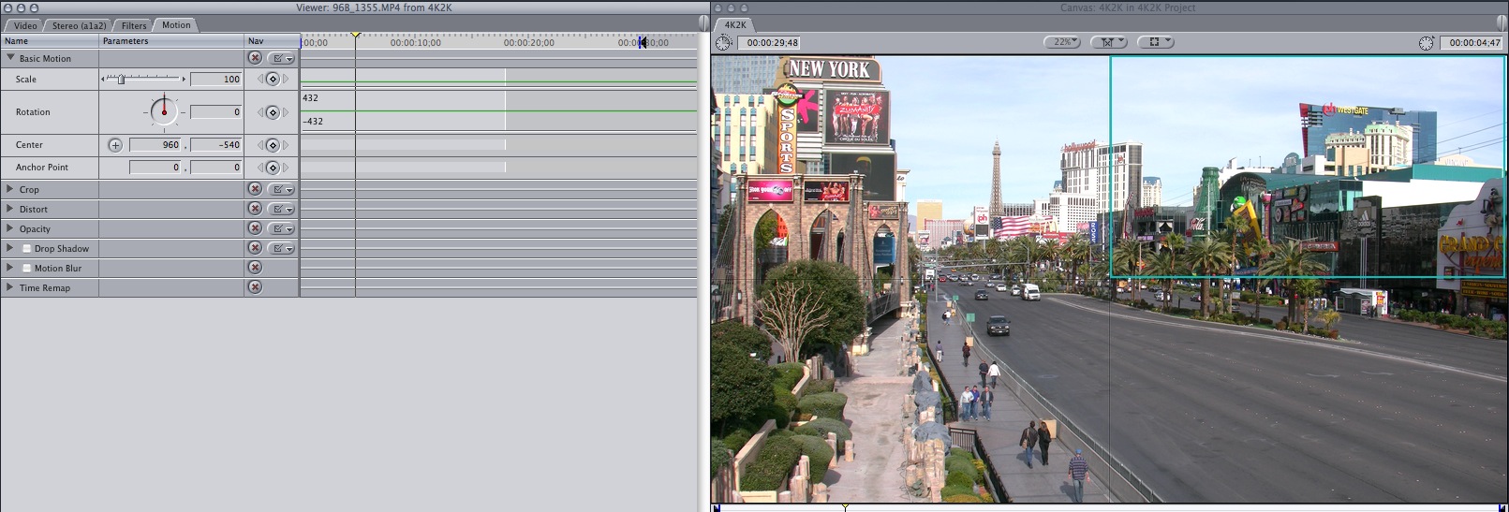Screen dimensions: 1509x512
Task: Reset the Crop parameters
Action: [x=255, y=189]
